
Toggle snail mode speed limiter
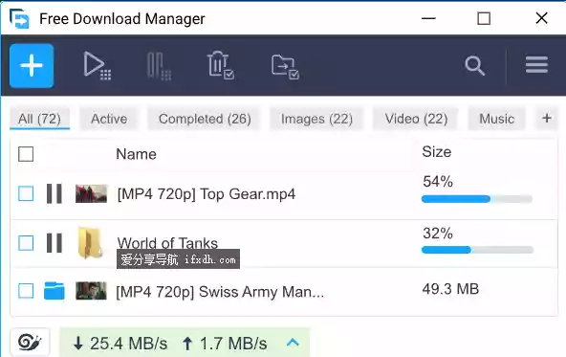pyautogui.click(x=30, y=342)
